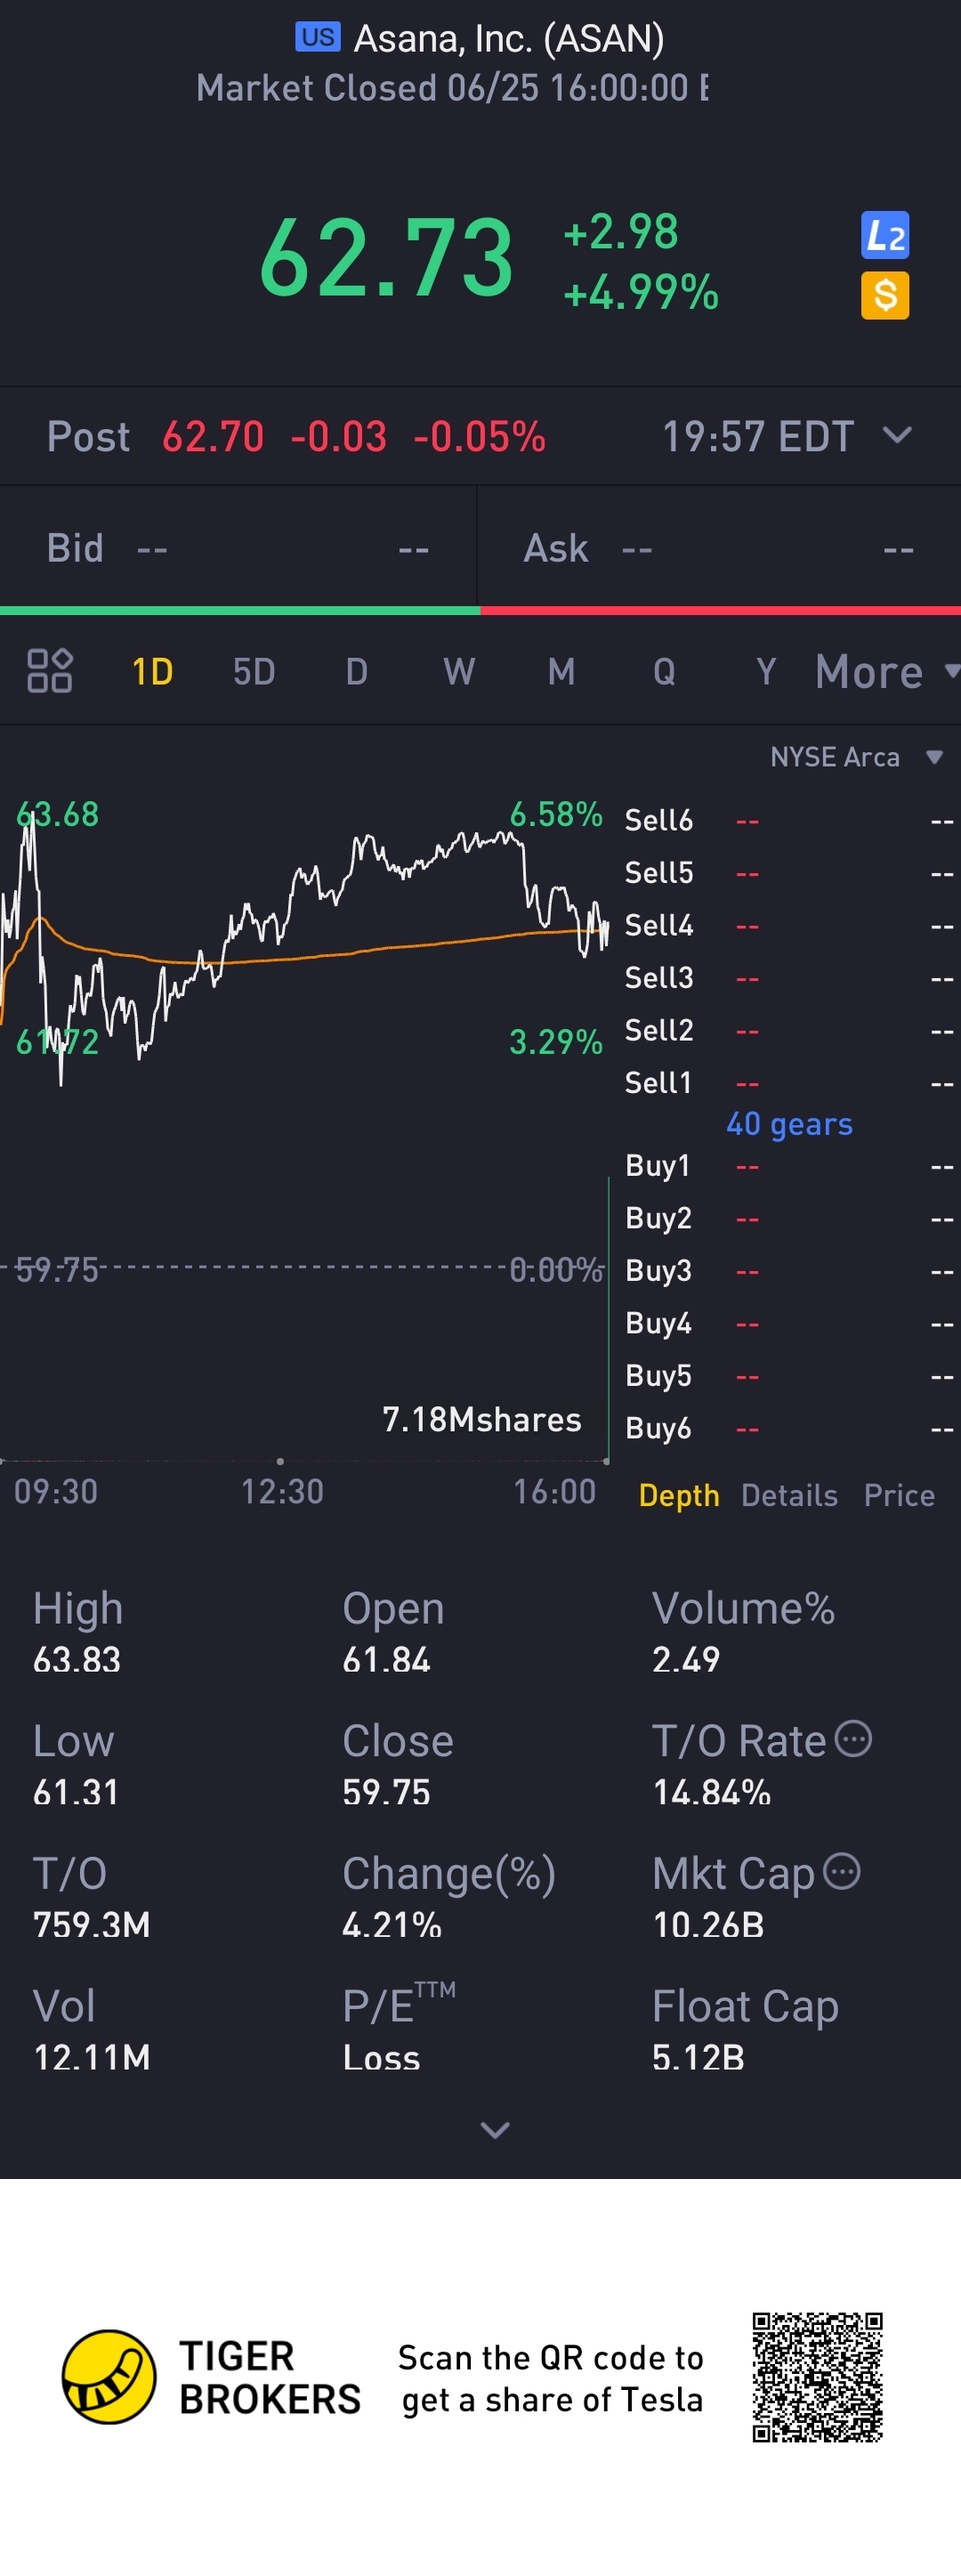The width and height of the screenshot is (961, 2576).
Task: Tap the blue L2 level-two quotes icon
Action: pyautogui.click(x=884, y=236)
